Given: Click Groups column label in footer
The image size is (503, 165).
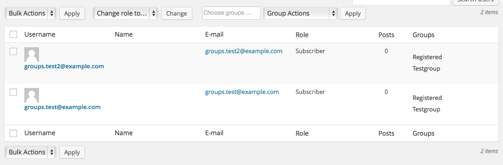Looking at the screenshot, I should pyautogui.click(x=424, y=133).
